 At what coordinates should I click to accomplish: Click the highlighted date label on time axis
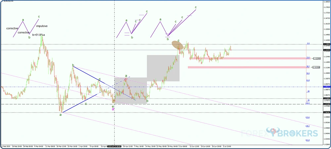point(114,146)
